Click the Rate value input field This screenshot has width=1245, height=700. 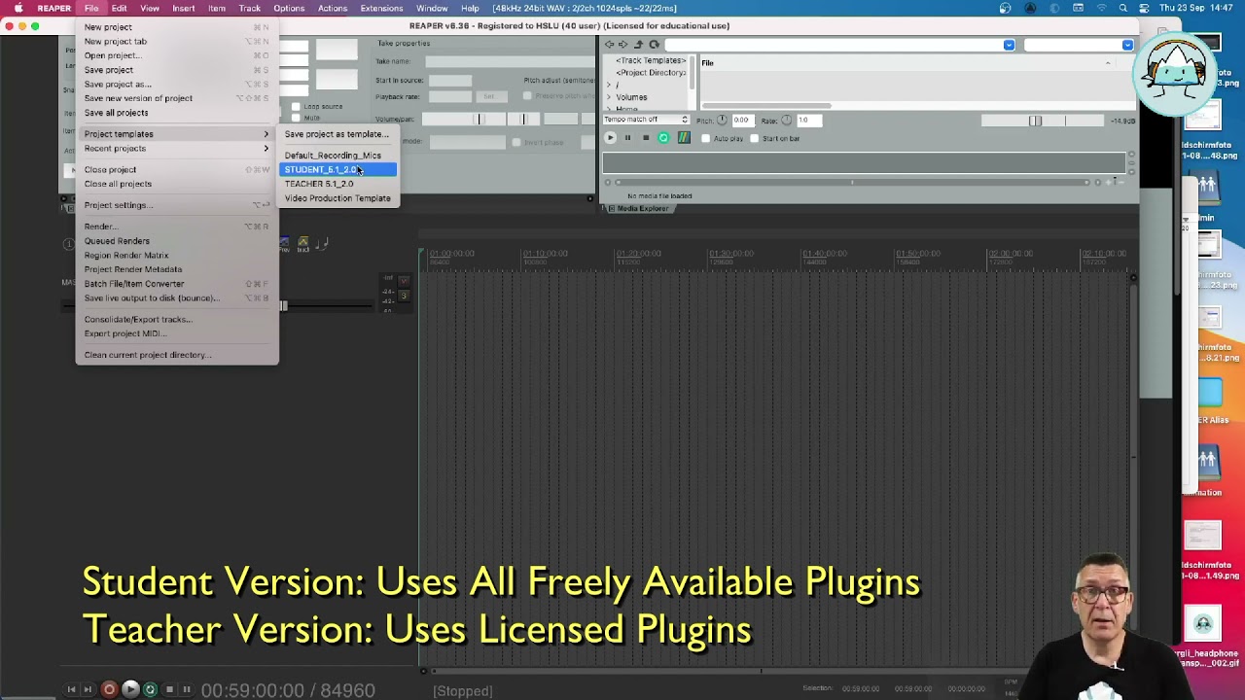click(808, 121)
